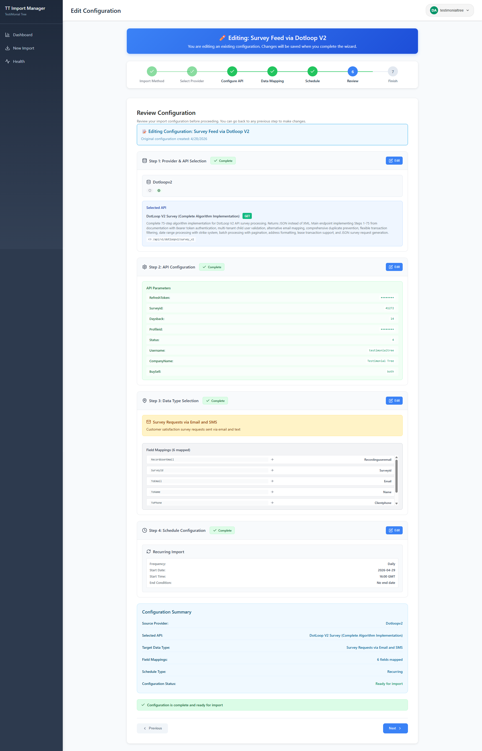Click the globe icon under Dotloopv2
Image resolution: width=482 pixels, height=751 pixels.
159,191
